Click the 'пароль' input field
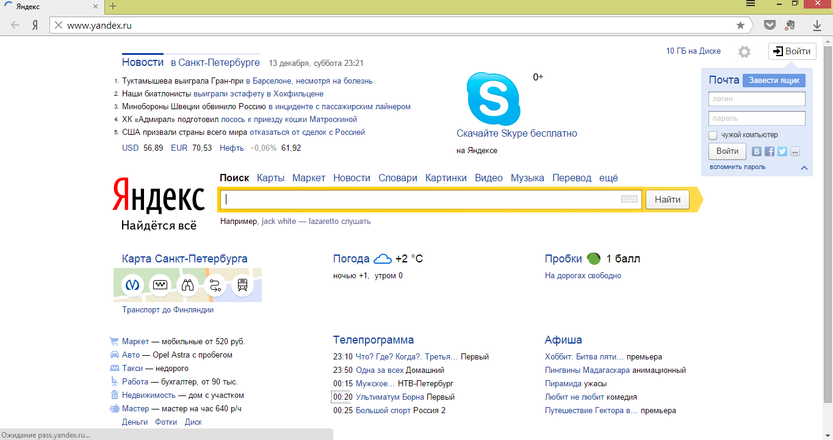The height and width of the screenshot is (440, 833). click(757, 118)
